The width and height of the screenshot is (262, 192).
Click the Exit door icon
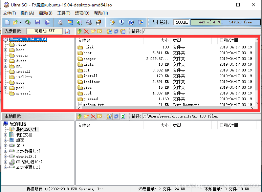141,22
